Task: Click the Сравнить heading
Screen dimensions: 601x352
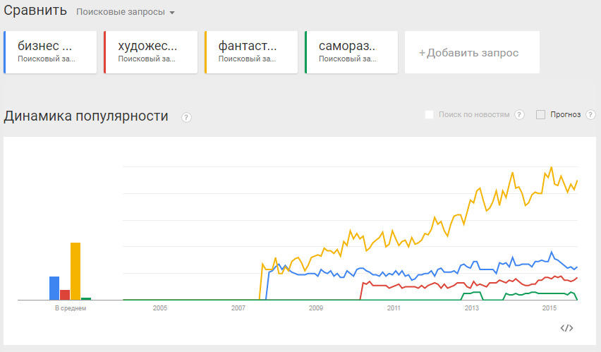Action: click(35, 11)
